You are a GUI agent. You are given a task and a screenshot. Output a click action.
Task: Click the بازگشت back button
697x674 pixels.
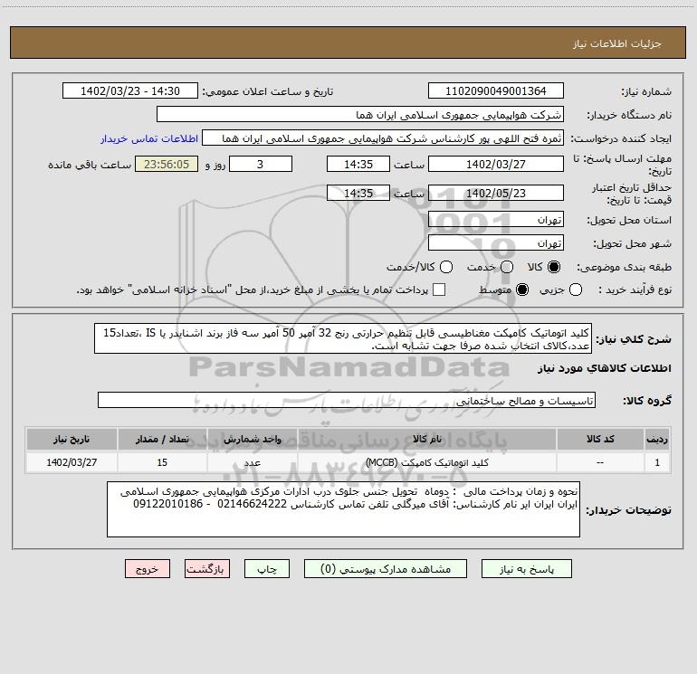pyautogui.click(x=207, y=569)
